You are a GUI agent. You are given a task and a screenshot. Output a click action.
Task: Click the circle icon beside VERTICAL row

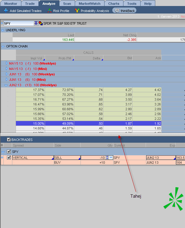[x=2, y=157]
